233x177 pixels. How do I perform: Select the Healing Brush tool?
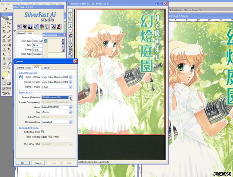tap(4, 36)
